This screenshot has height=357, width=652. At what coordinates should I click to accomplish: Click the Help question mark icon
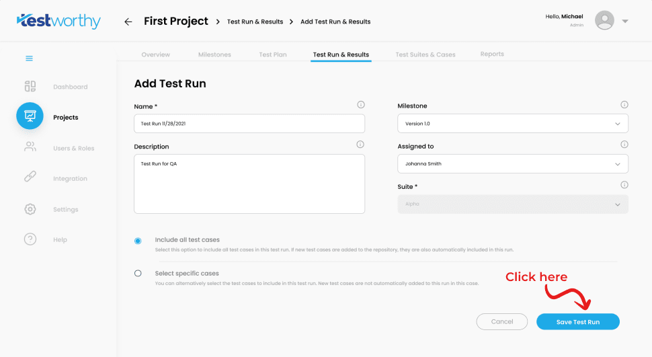[x=30, y=239]
